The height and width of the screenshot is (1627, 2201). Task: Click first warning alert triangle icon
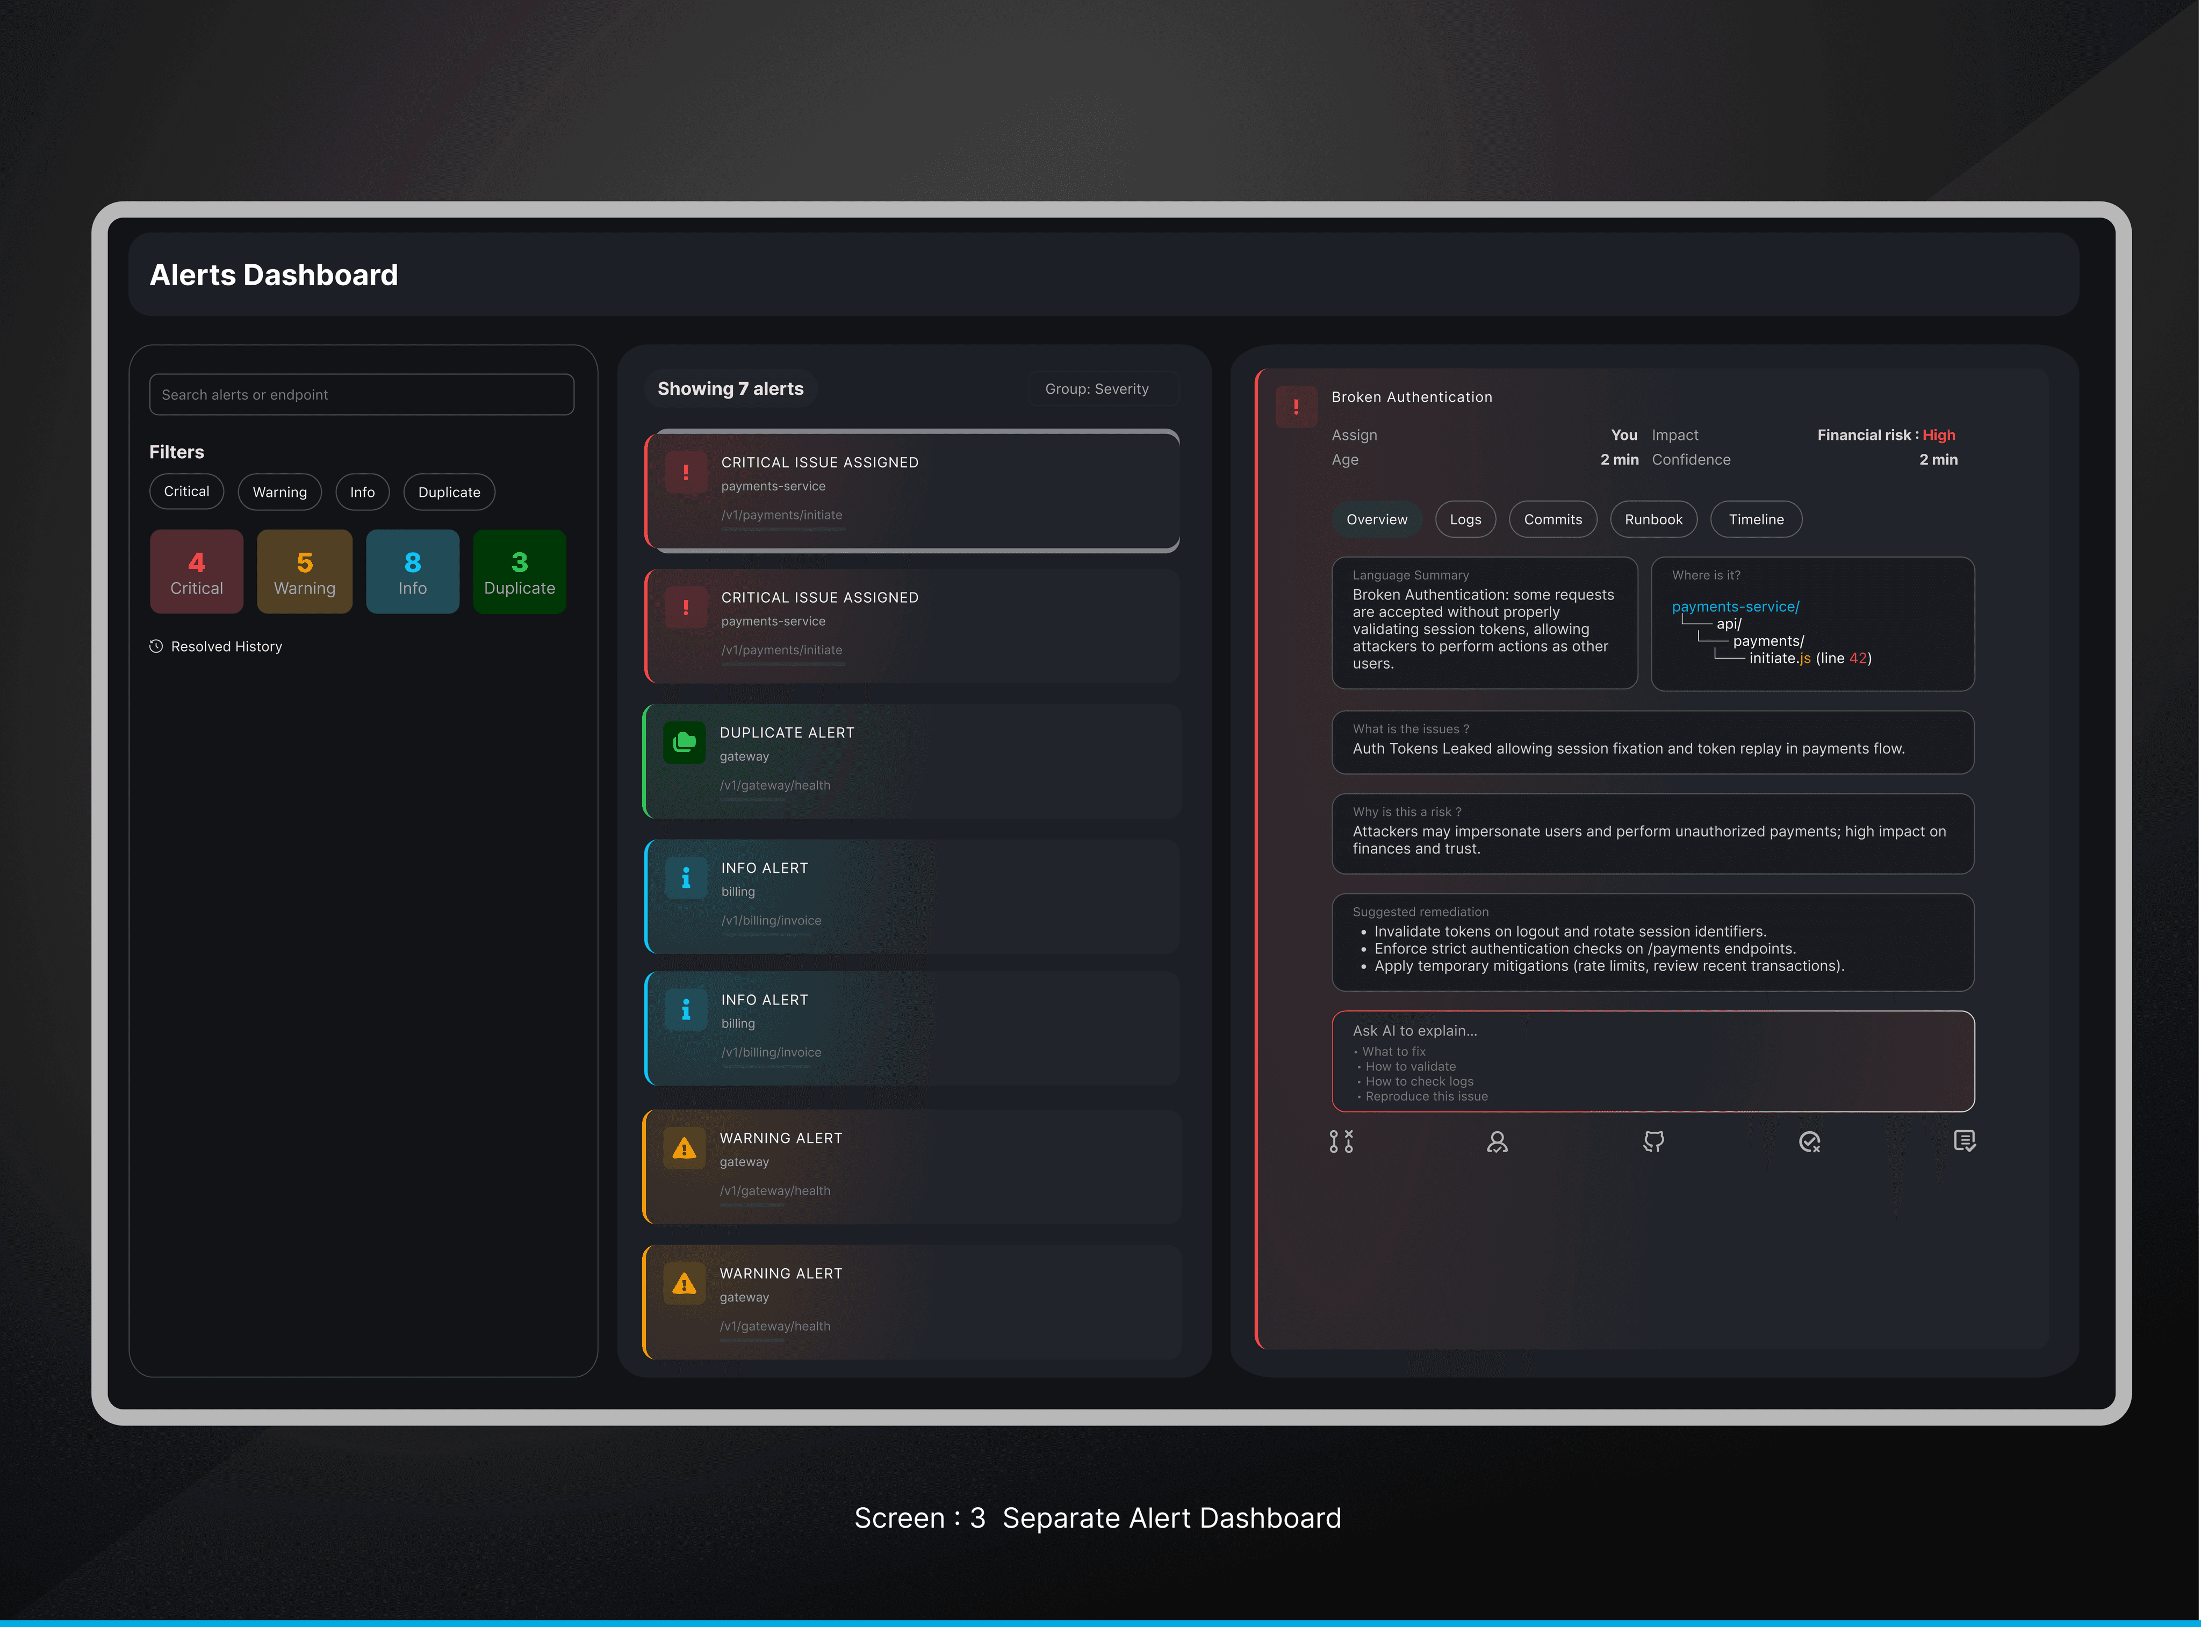(x=685, y=1148)
